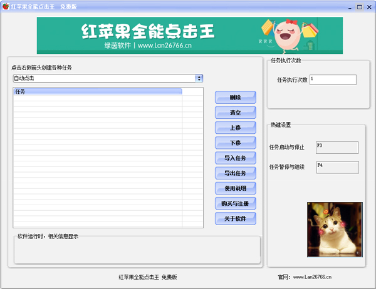
Task: Open 关于软件 about dialog
Action: click(x=236, y=218)
